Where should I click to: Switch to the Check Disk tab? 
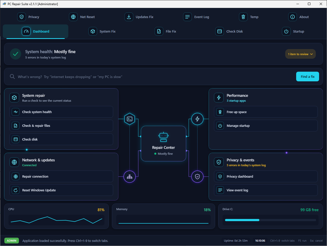click(229, 31)
